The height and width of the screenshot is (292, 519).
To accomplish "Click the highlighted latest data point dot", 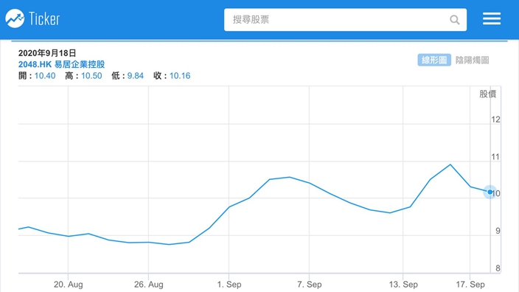I will click(490, 192).
